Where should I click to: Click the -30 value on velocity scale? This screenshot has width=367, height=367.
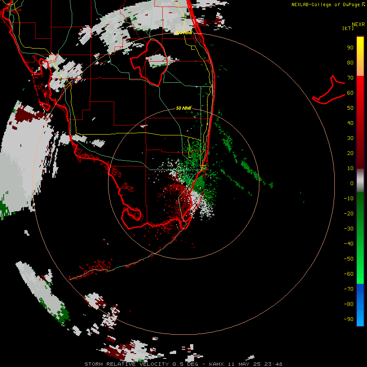tap(349, 229)
